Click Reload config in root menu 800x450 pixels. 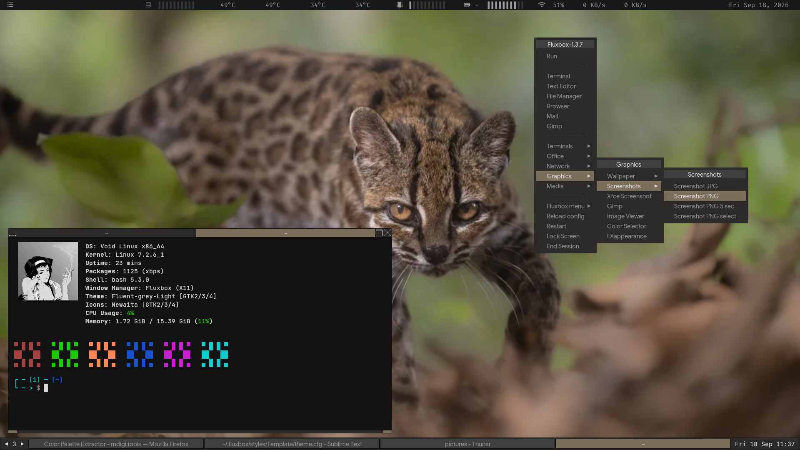point(565,216)
